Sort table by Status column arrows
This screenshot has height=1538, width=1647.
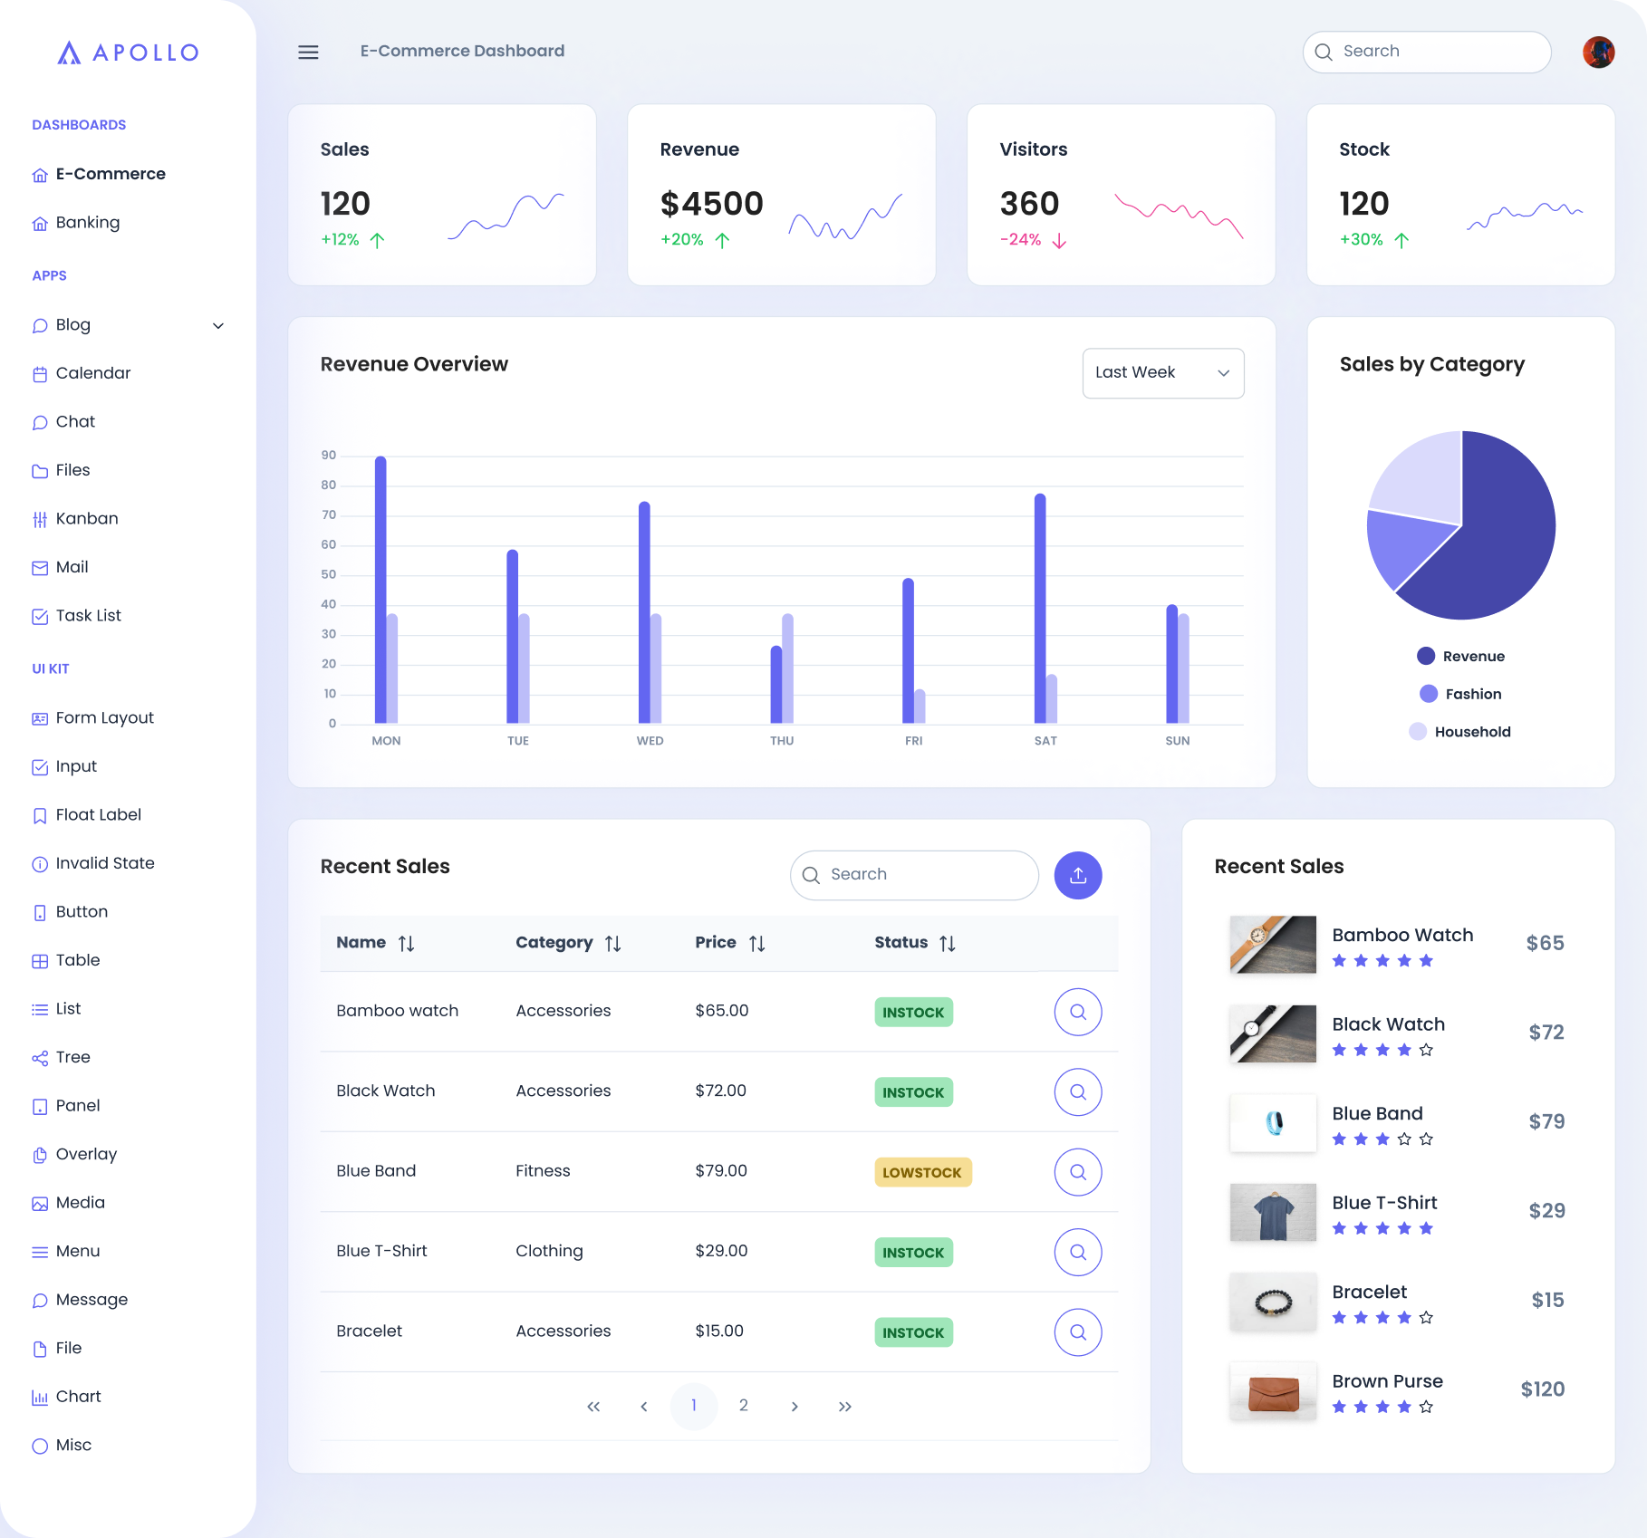(948, 944)
